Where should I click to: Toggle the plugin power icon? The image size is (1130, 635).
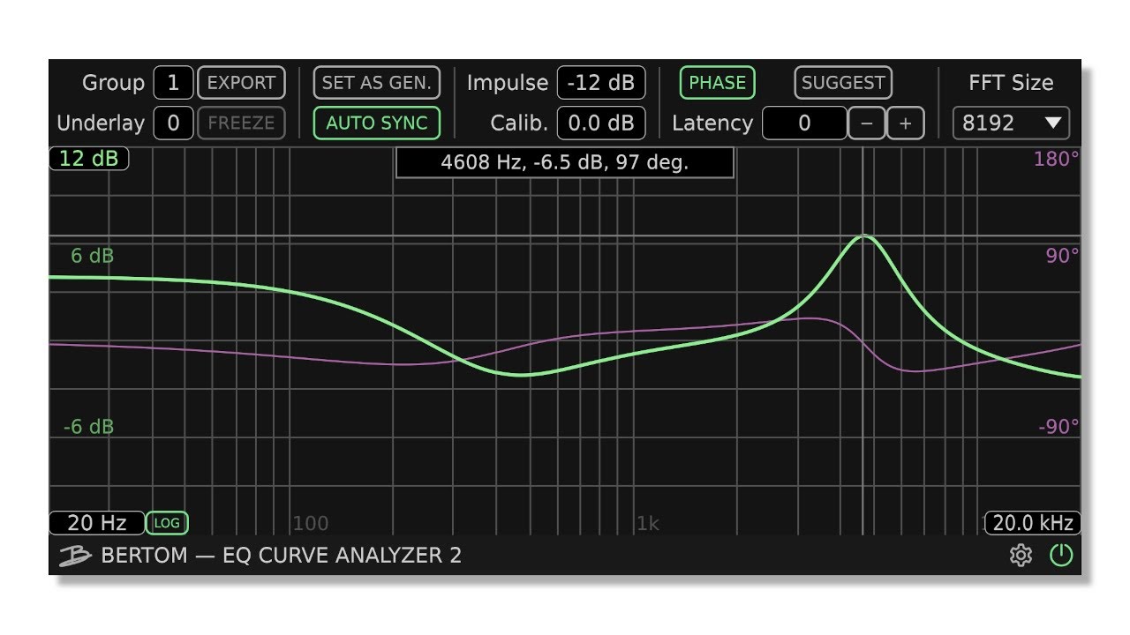tap(1061, 555)
